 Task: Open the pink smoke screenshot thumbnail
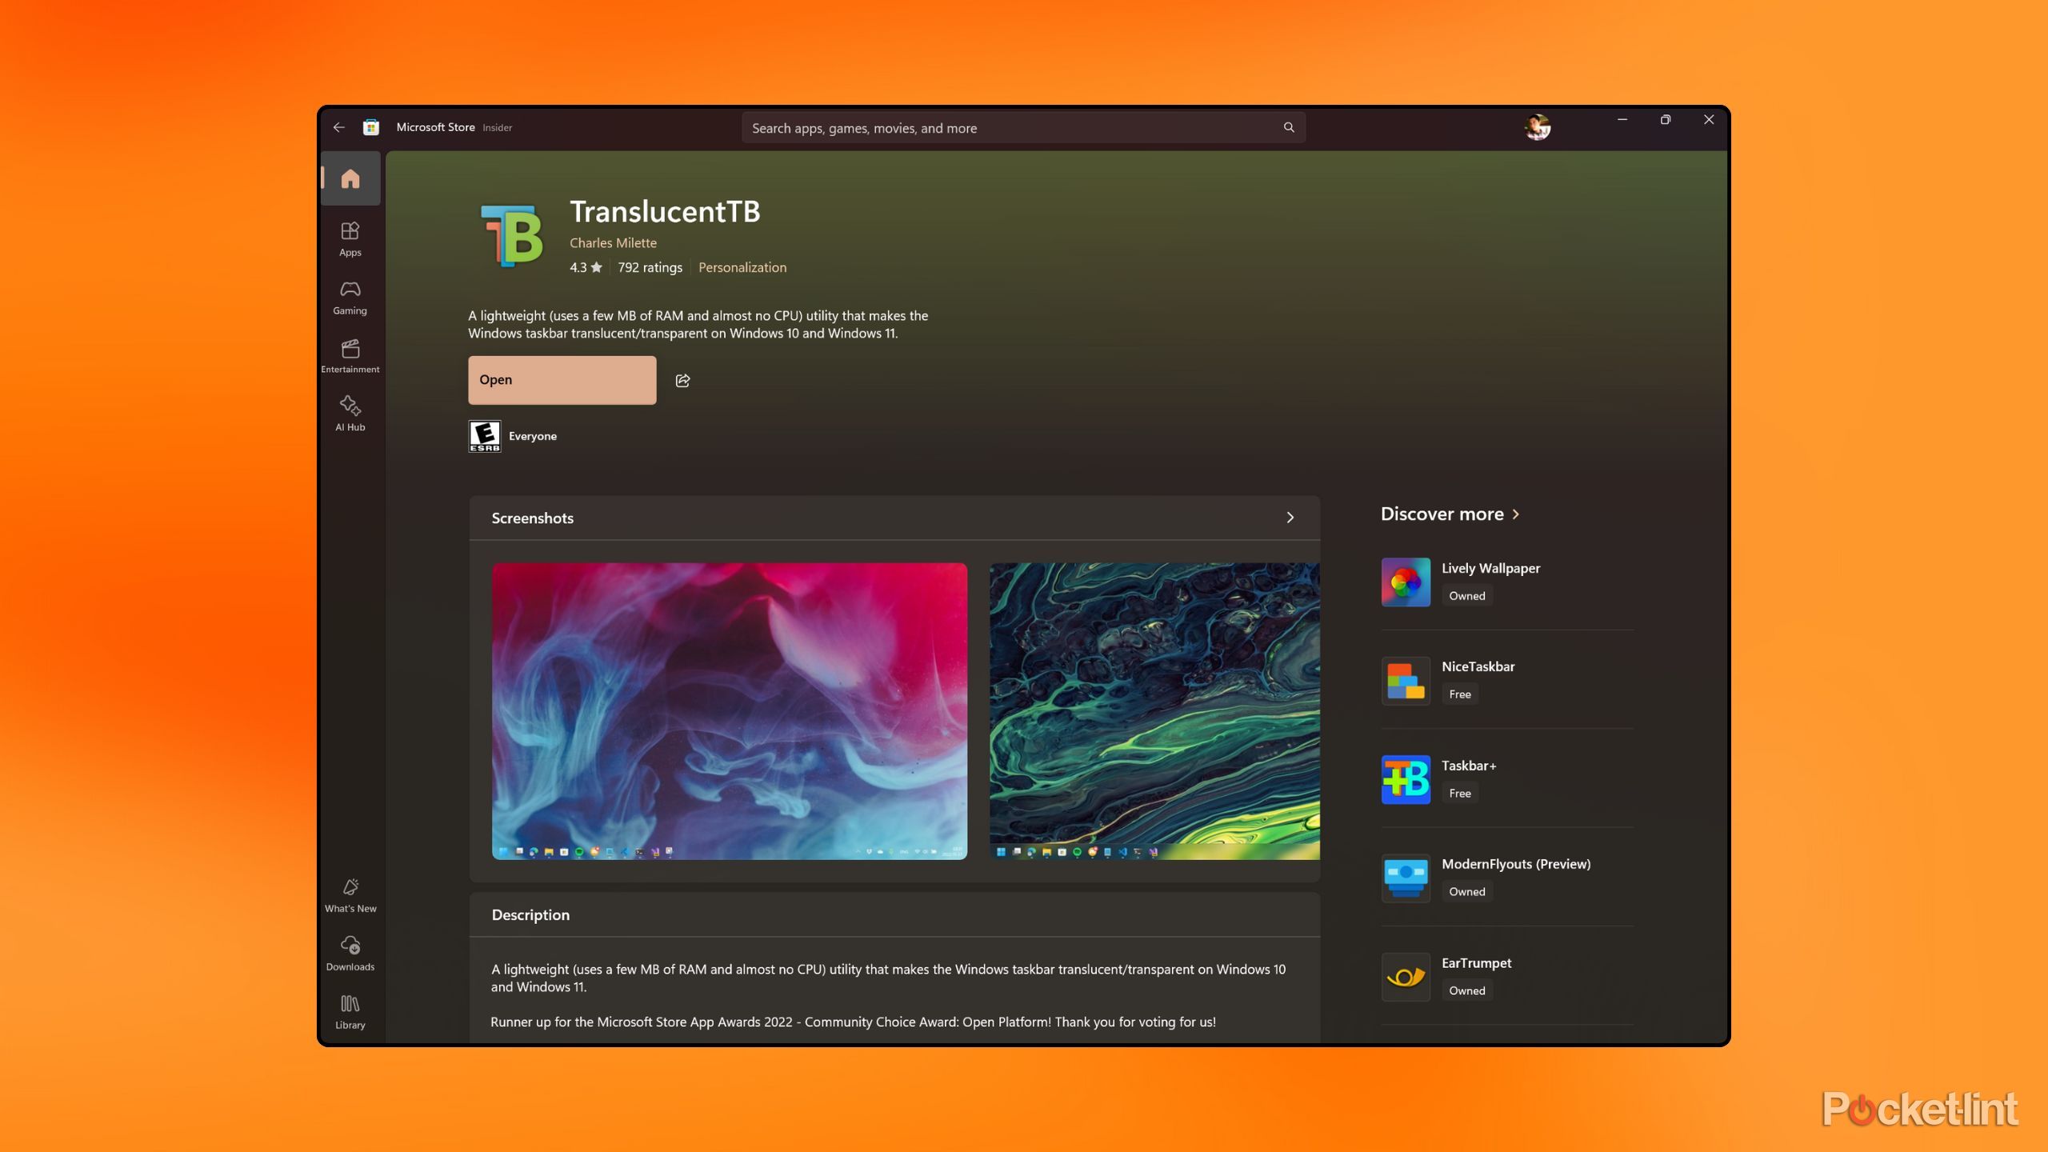pos(729,710)
